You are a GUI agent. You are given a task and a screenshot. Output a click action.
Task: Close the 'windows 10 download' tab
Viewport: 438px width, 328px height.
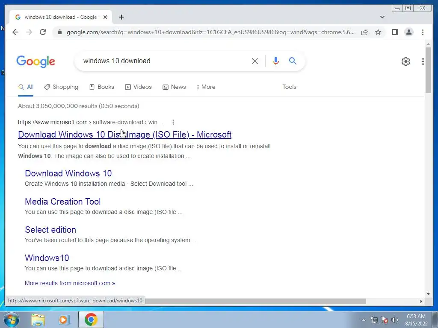[105, 17]
